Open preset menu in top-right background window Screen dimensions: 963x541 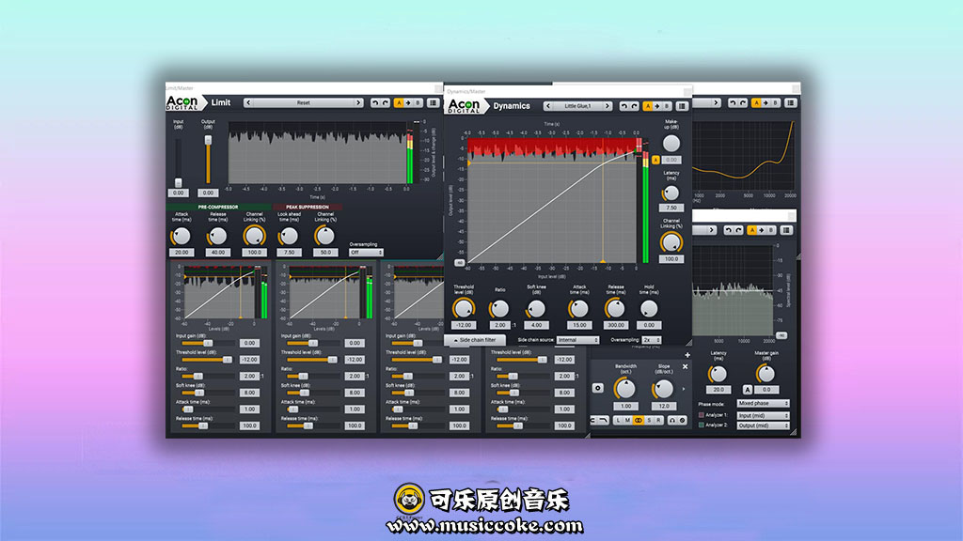coord(790,103)
